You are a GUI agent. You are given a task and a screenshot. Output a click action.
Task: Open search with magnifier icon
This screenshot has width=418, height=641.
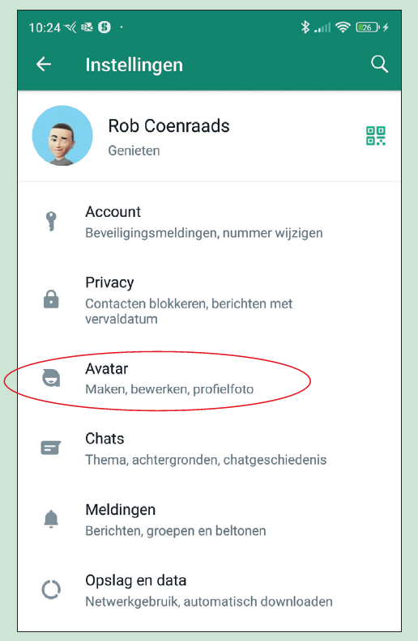coord(379,64)
